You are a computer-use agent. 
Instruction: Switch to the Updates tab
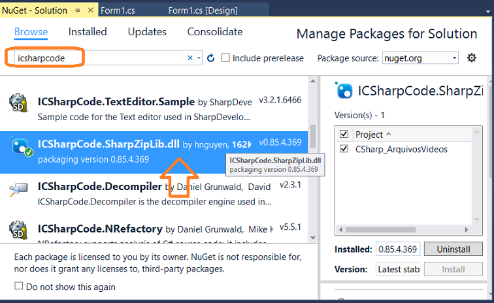pos(147,32)
